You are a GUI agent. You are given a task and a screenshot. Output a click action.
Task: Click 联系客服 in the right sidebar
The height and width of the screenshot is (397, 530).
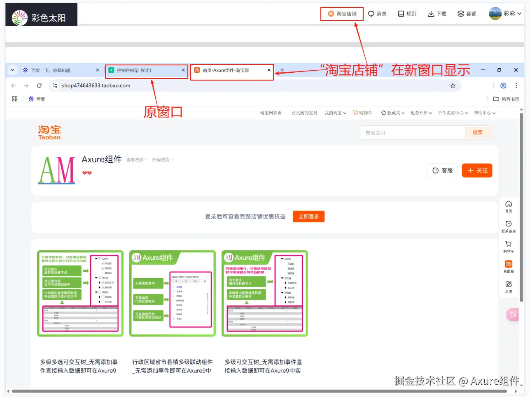(509, 227)
